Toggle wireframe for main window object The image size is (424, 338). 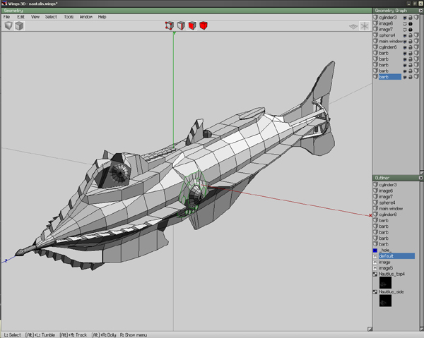click(x=417, y=41)
